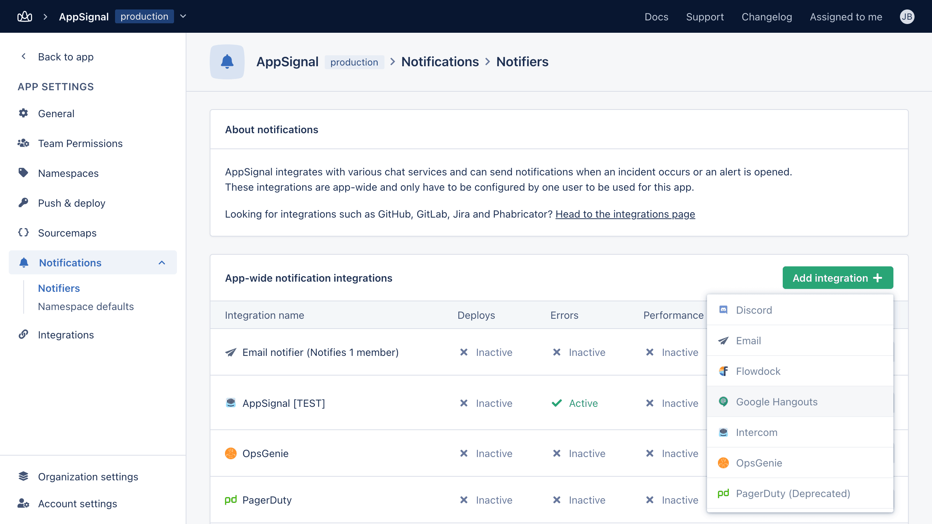
Task: Toggle Errors status for PagerDuty row
Action: 579,500
